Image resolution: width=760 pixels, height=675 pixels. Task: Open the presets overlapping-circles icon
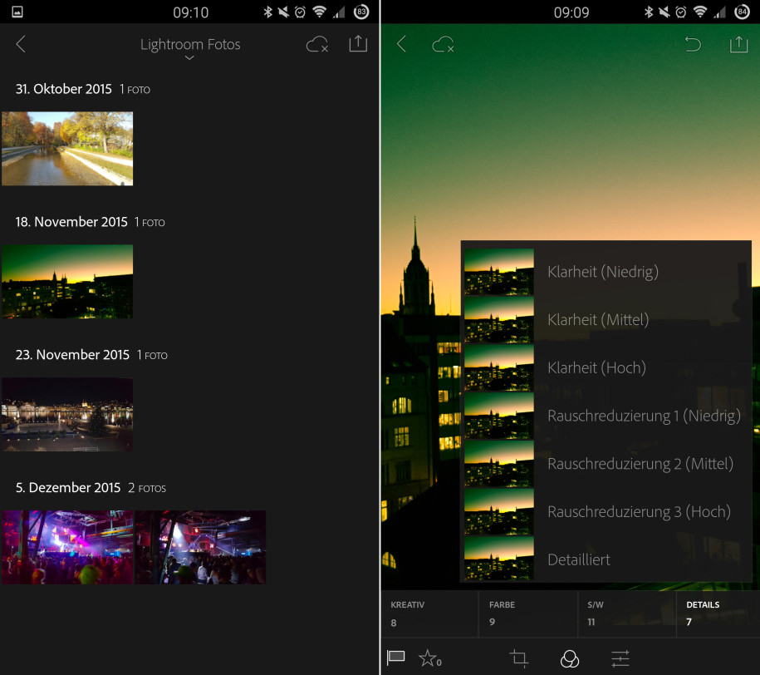coord(570,658)
